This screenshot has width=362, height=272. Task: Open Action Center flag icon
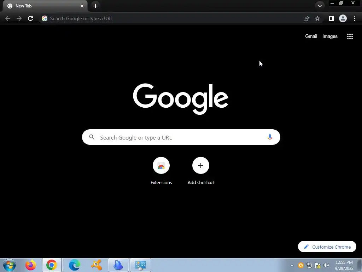318,265
